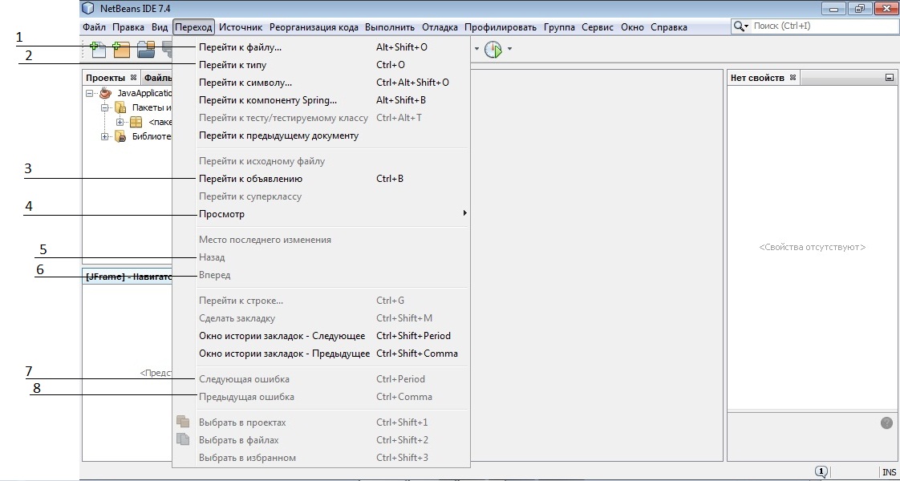Click the JFrame Навигатор panel title
This screenshot has width=900, height=481.
click(x=128, y=277)
